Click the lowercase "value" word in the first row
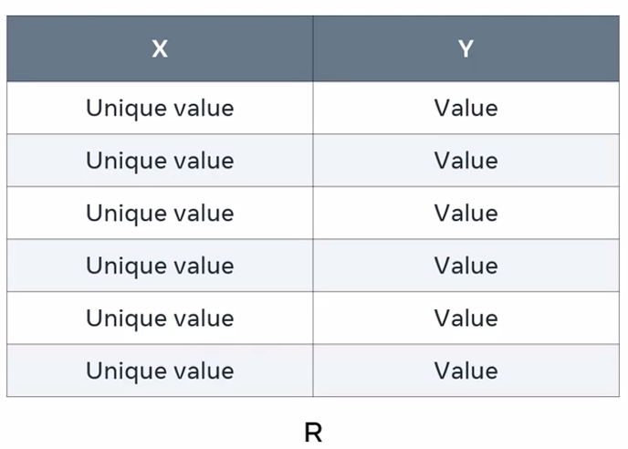 (x=204, y=109)
